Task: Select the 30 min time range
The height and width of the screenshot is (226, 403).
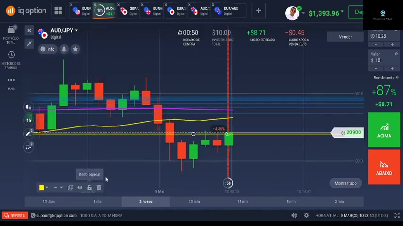Action: 194,202
